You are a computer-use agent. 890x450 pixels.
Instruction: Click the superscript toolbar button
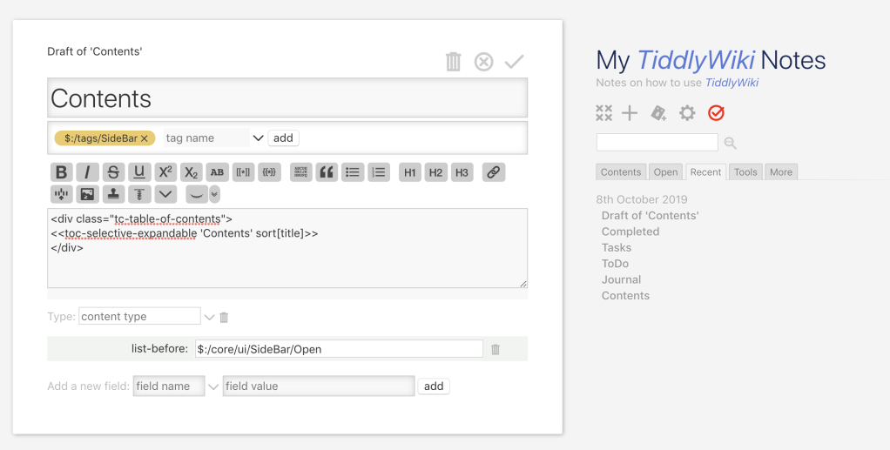165,172
